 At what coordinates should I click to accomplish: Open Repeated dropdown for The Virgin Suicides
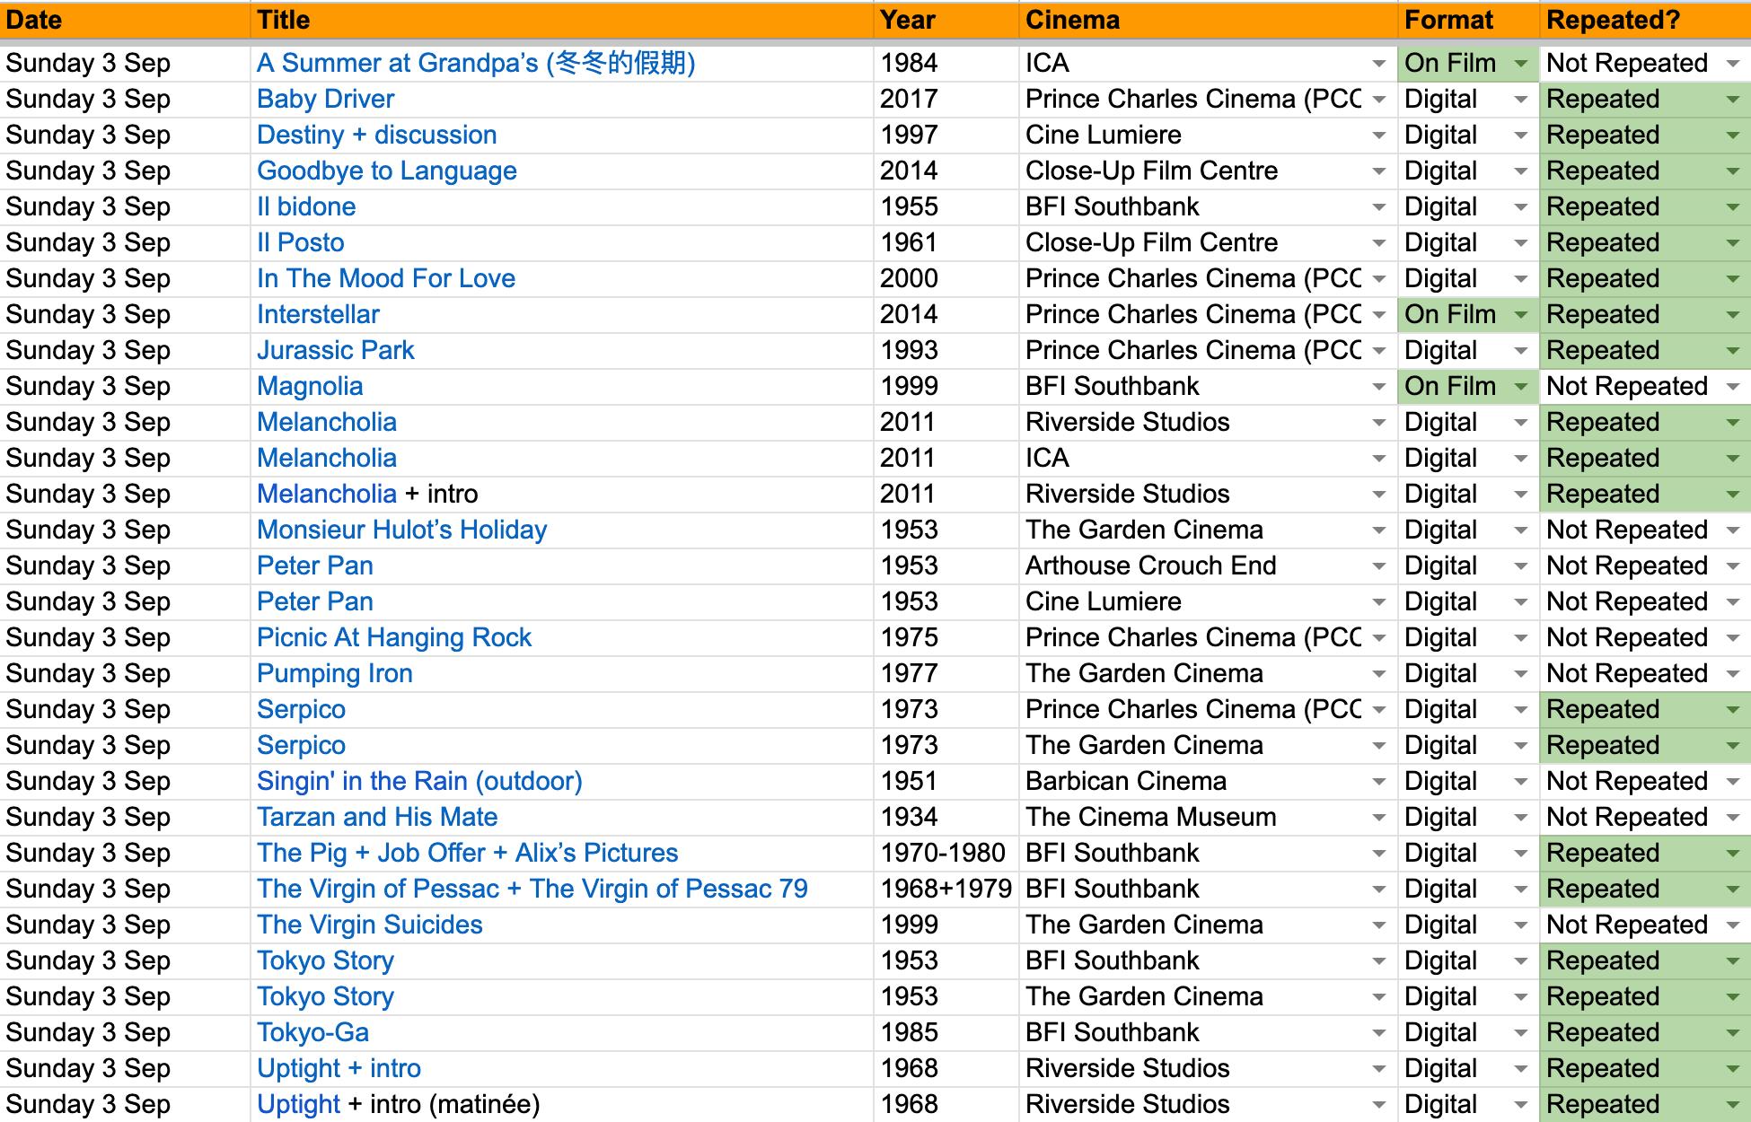(1732, 925)
